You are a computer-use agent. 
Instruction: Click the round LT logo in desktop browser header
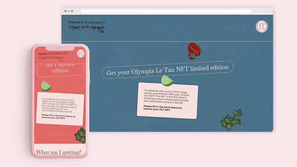click(x=262, y=26)
